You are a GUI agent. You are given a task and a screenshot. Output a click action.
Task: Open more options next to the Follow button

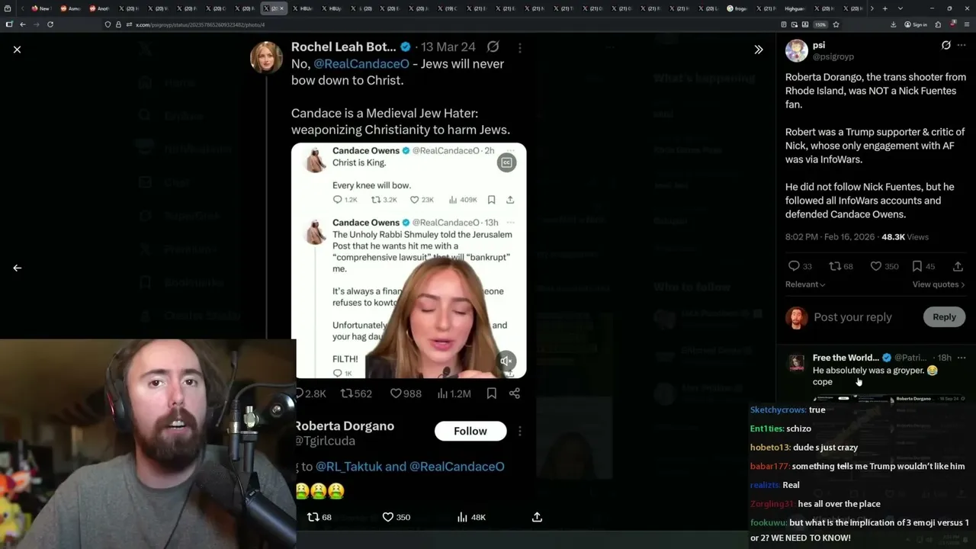pos(520,431)
